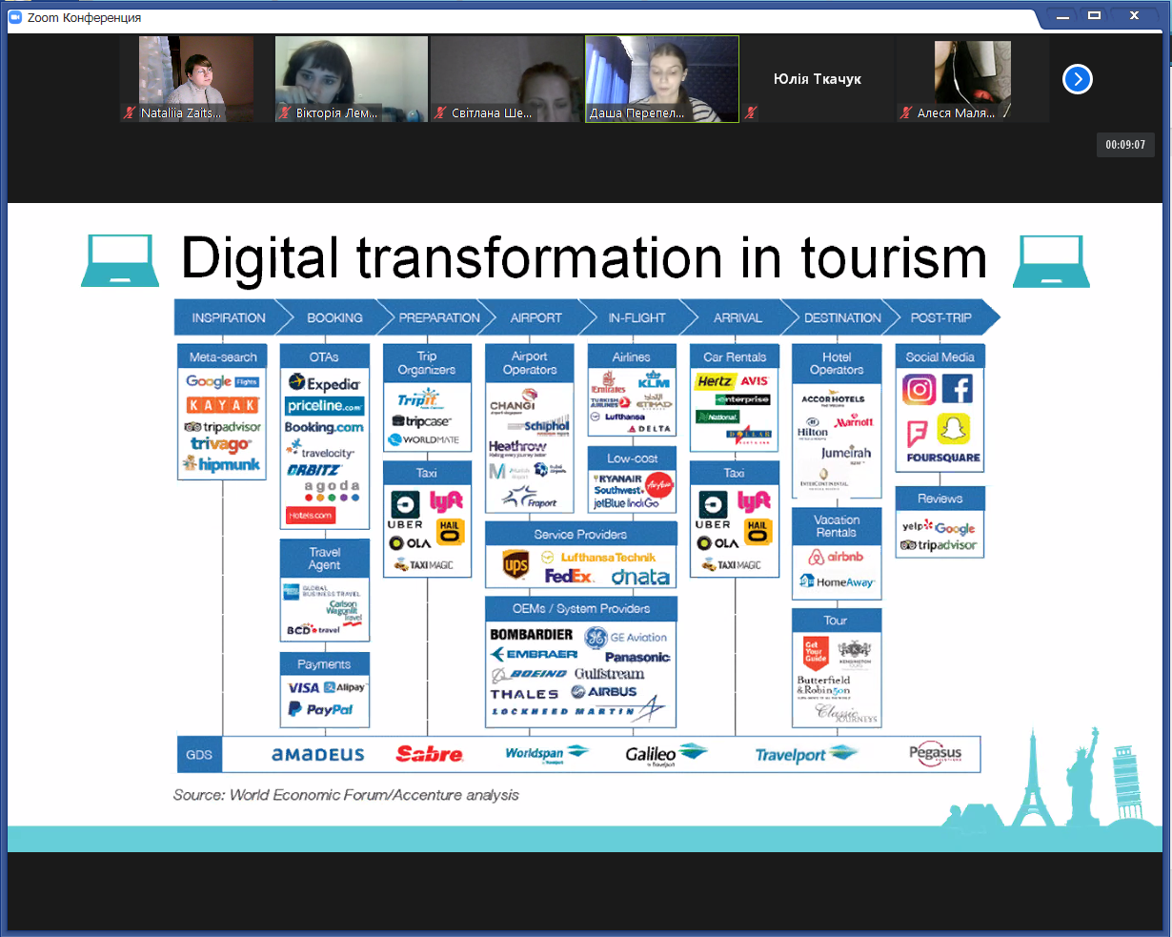Screen dimensions: 1172x937
Task: Click the OTAs category header
Action: 324,356
